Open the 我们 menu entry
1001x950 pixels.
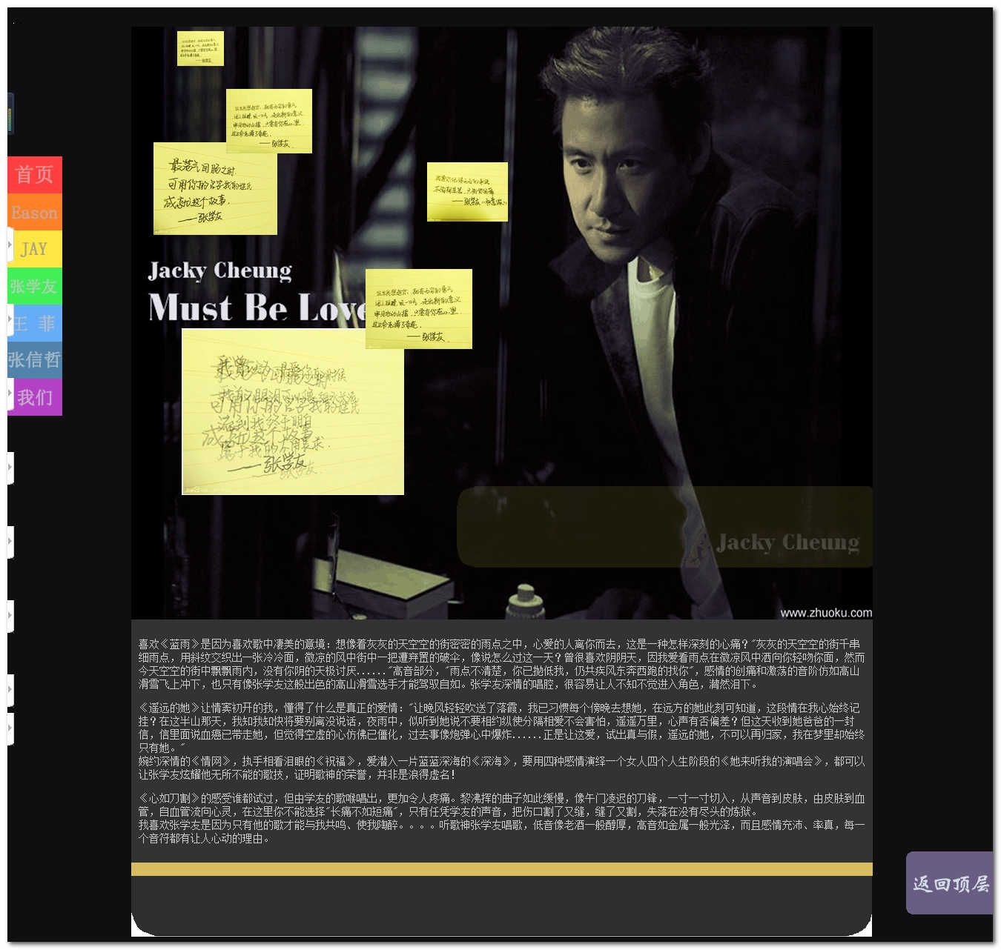click(35, 397)
